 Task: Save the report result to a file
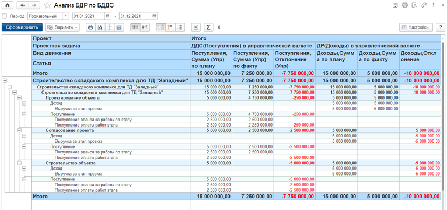pos(119,27)
